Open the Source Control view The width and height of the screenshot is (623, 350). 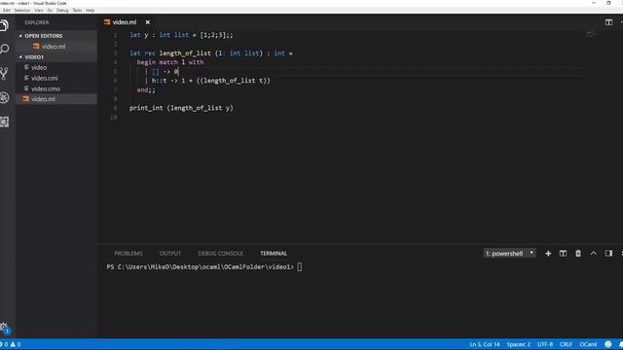tap(4, 74)
